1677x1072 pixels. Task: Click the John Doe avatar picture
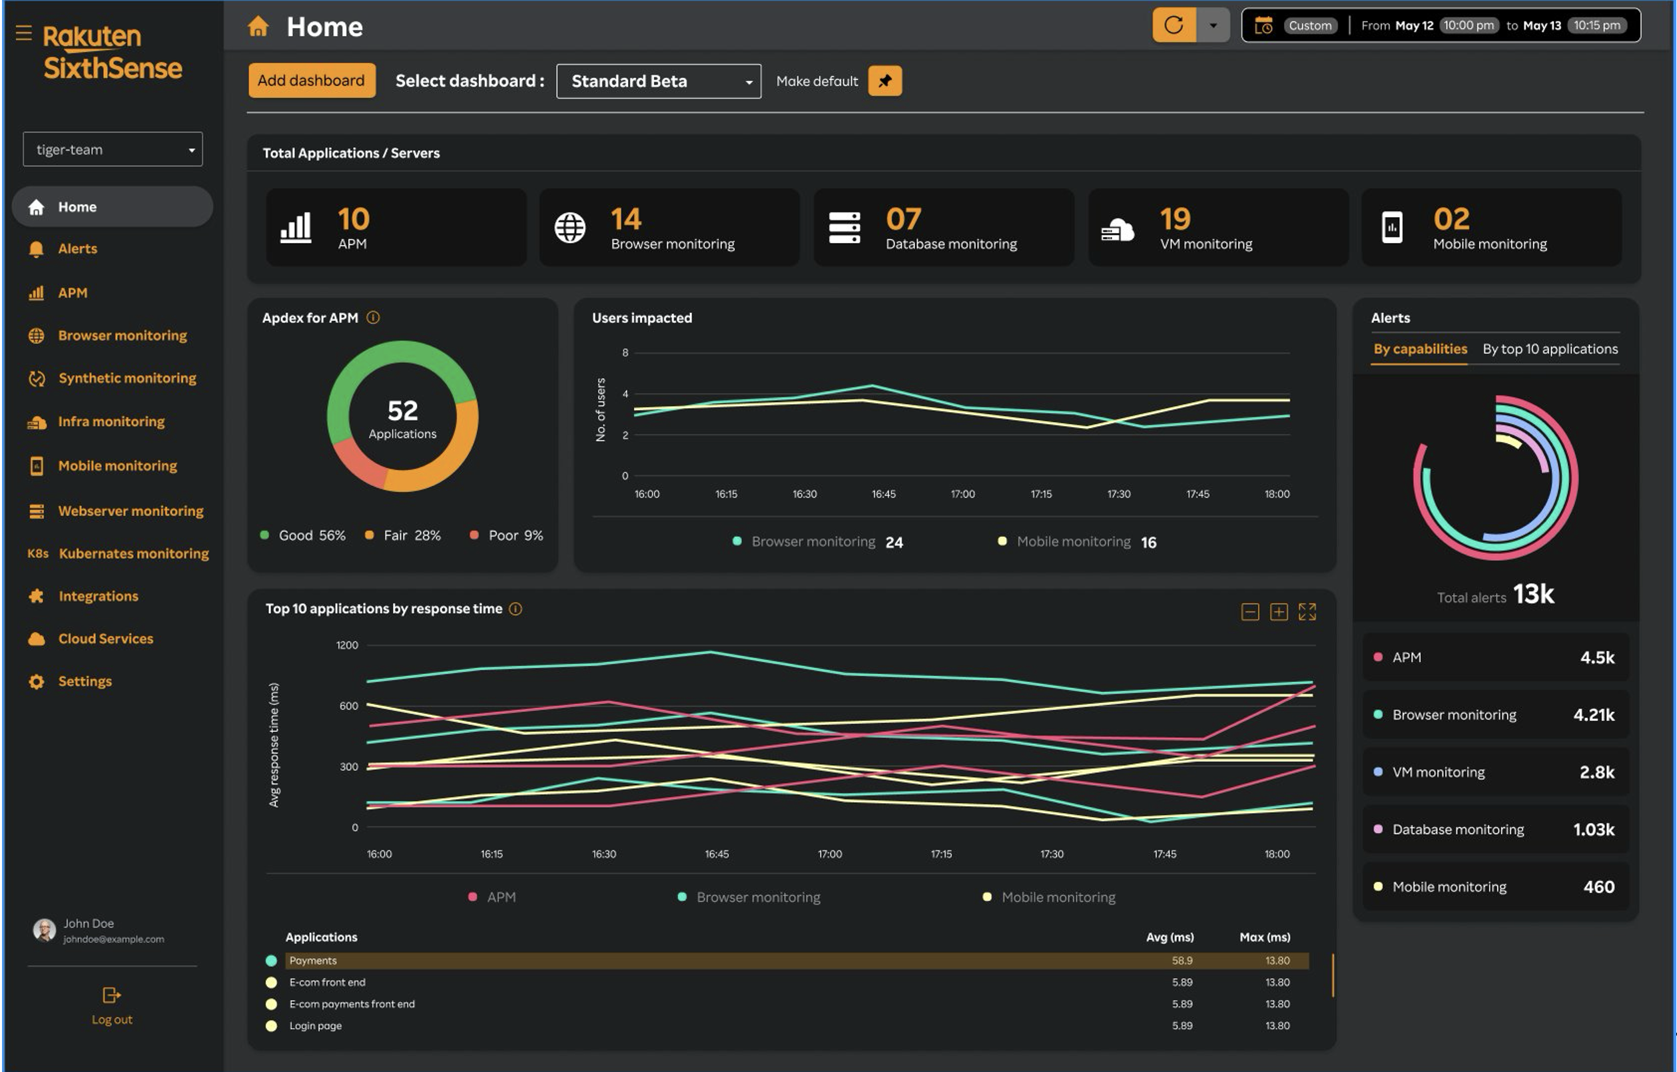pos(45,930)
